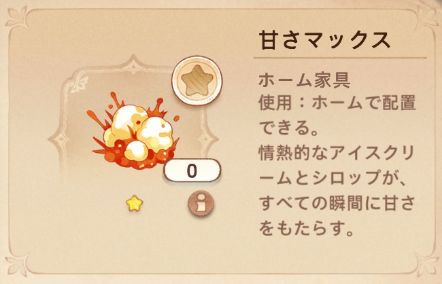
Task: Select the small yellow rarity star
Action: pyautogui.click(x=135, y=203)
